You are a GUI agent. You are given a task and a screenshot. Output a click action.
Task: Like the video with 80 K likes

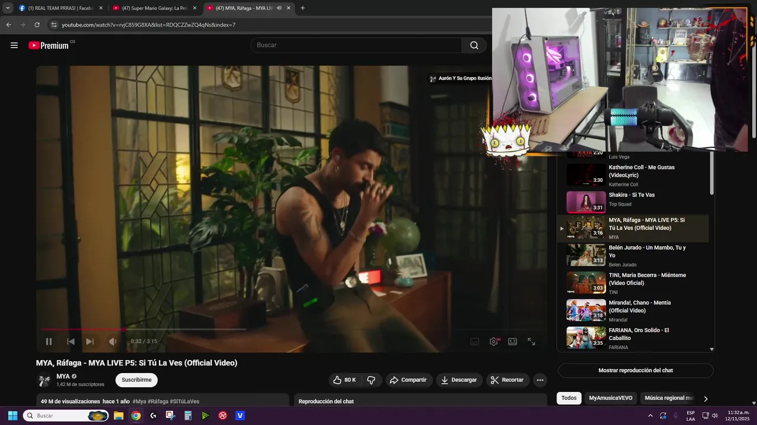coord(344,380)
